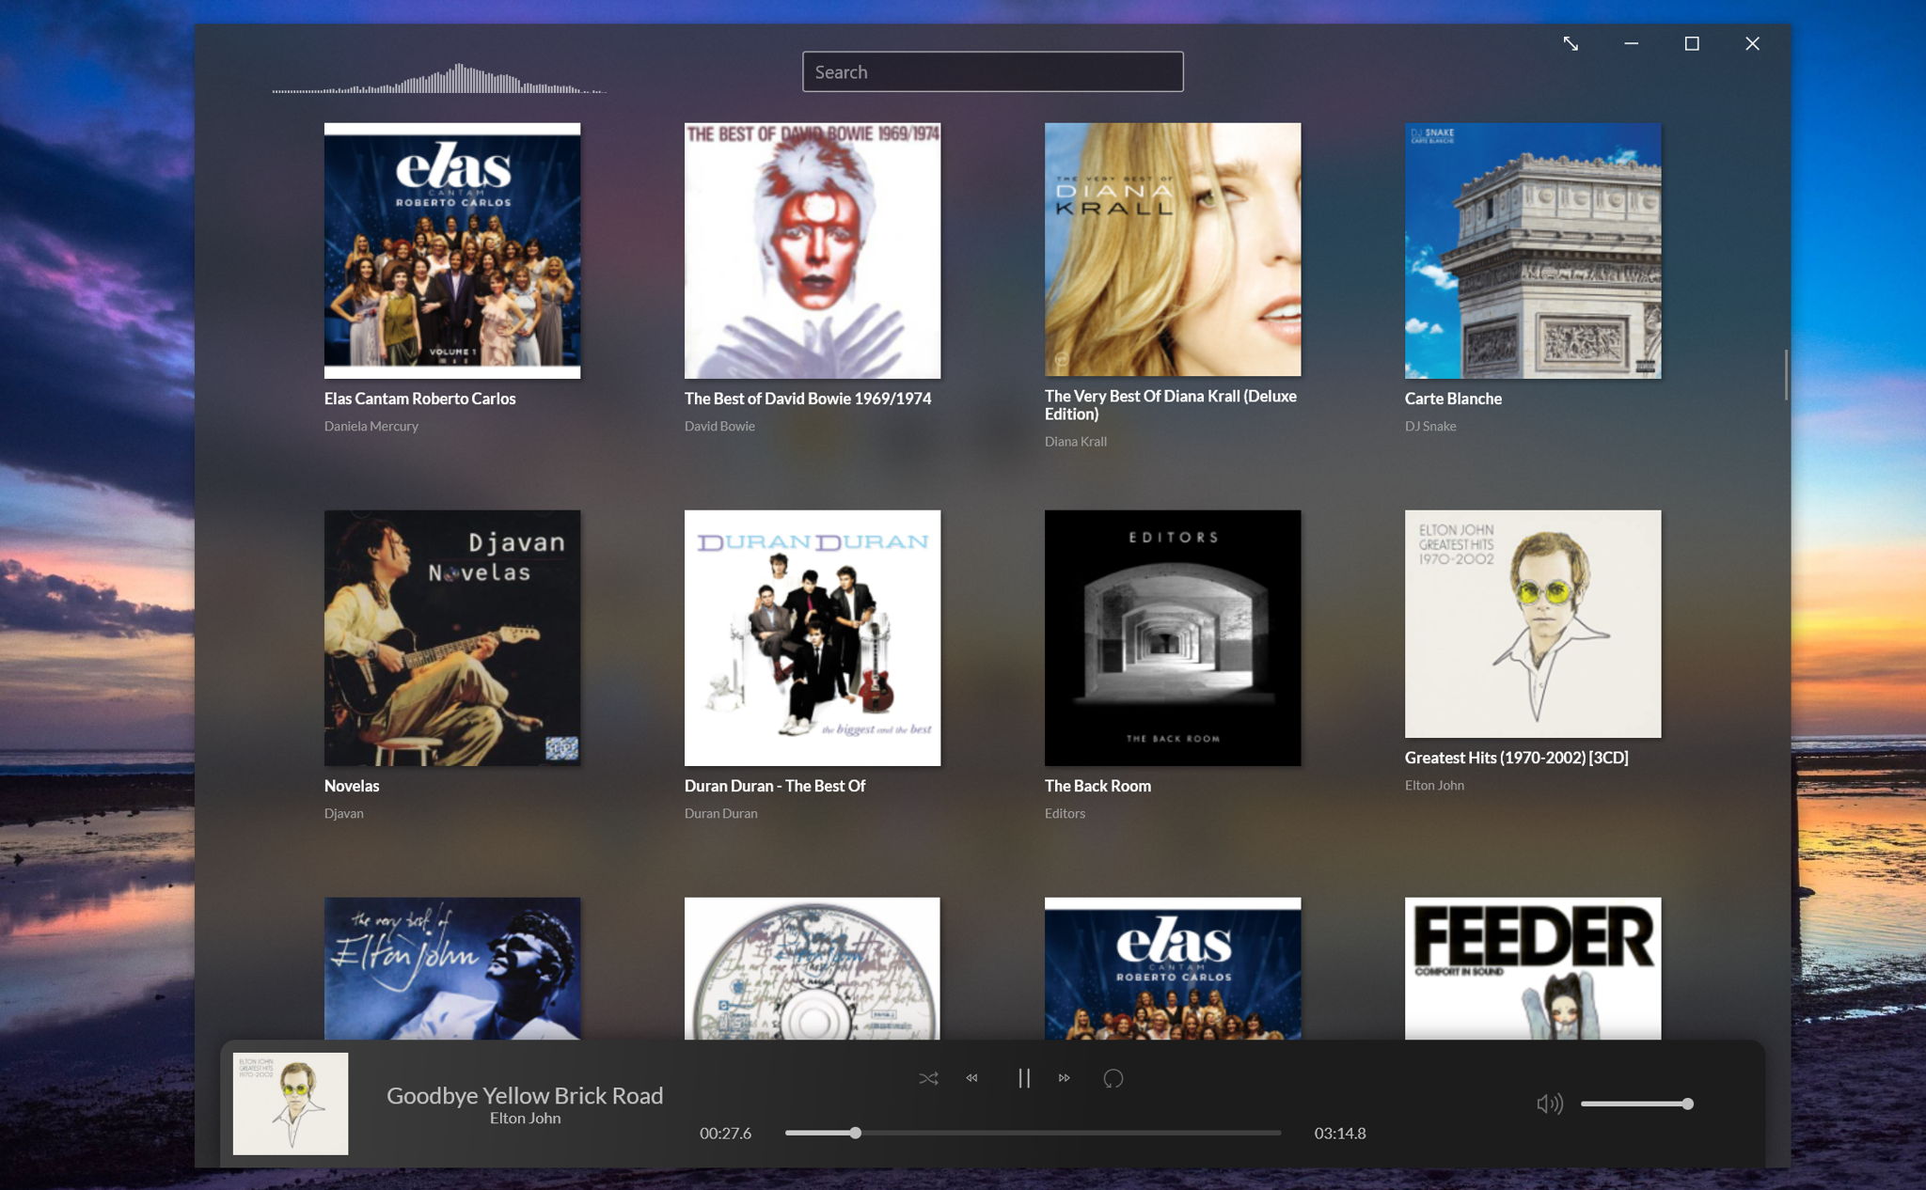Click the Novelas album title
The image size is (1926, 1190).
(352, 786)
